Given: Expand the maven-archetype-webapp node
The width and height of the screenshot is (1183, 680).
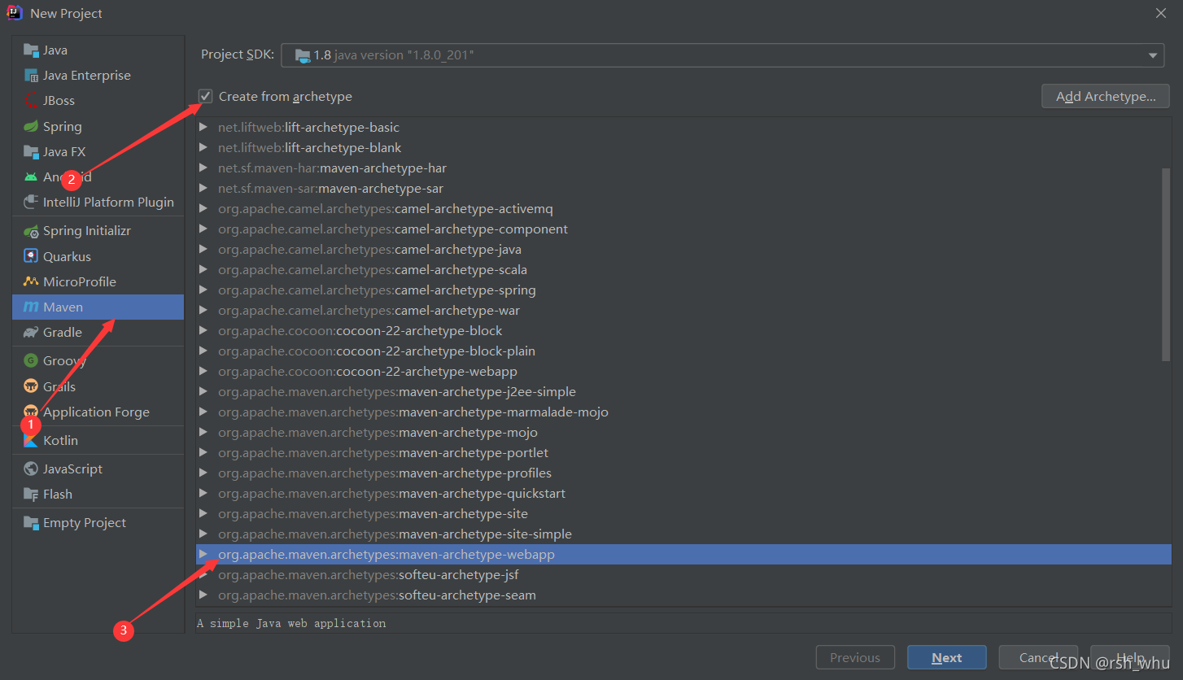Looking at the screenshot, I should [203, 554].
